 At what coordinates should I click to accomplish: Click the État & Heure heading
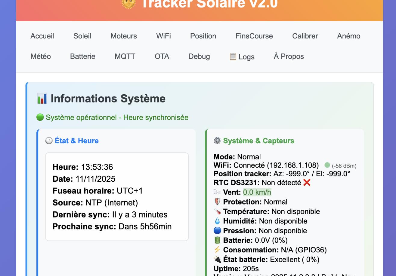[x=76, y=141]
